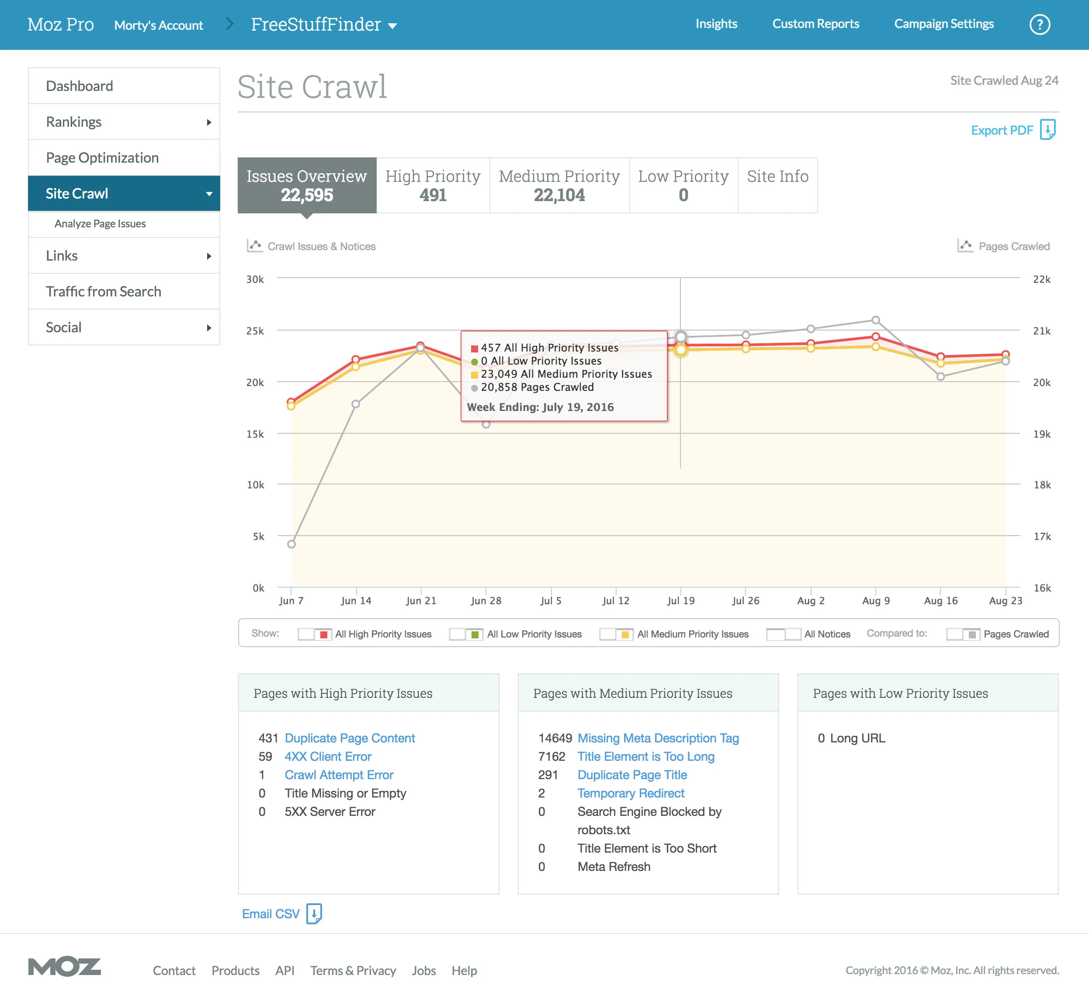Open the Site Info tab
This screenshot has height=1003, width=1089.
pyautogui.click(x=777, y=185)
